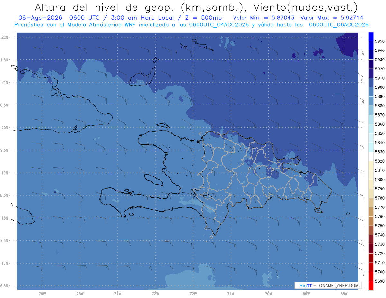Image resolution: width=386 pixels, height=298 pixels.
Task: Click the 74W longitude label
Action: (x=118, y=293)
